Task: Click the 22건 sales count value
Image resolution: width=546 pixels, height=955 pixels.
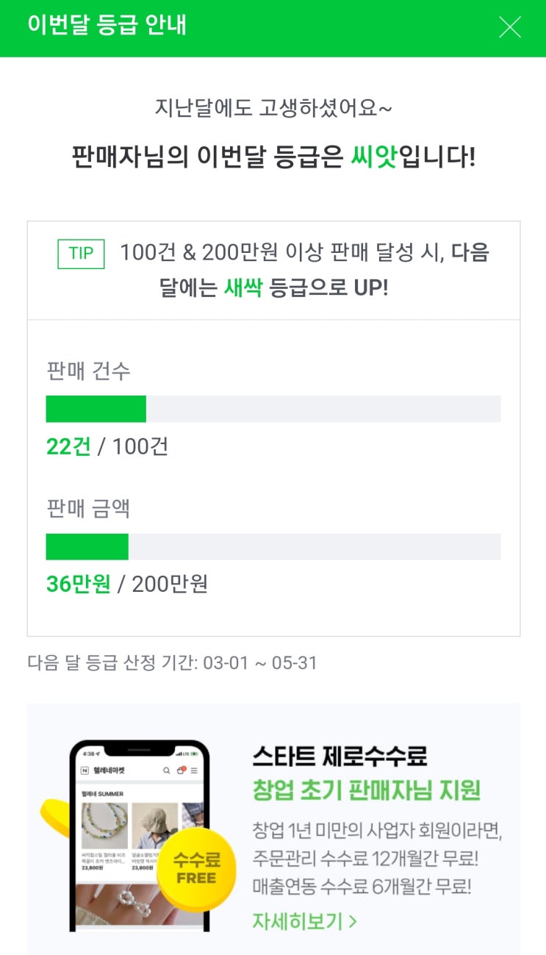Action: tap(68, 446)
